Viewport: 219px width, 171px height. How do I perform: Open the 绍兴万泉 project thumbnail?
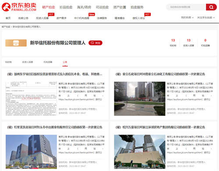pos(140,152)
